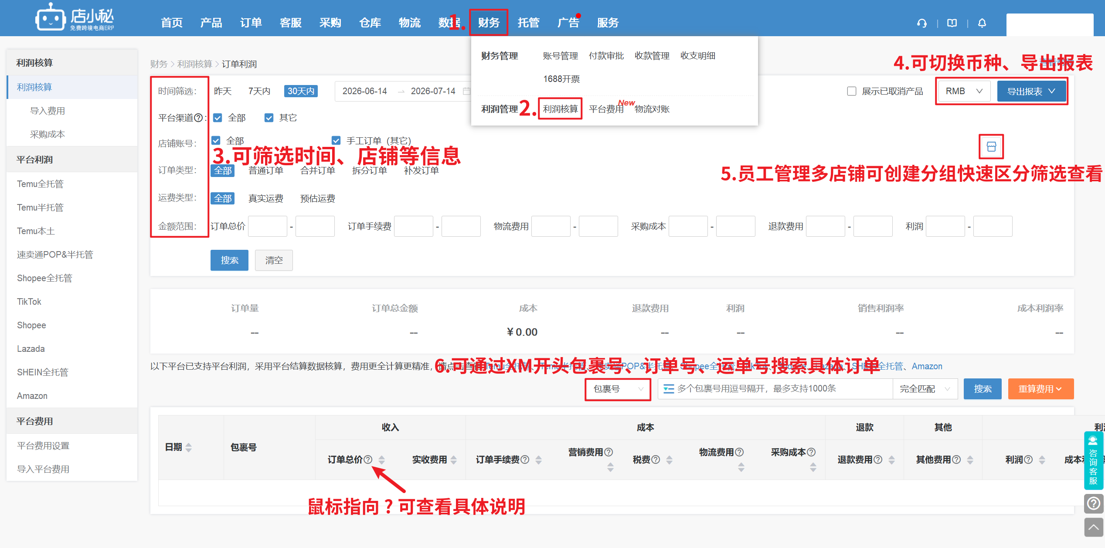This screenshot has height=548, width=1105.
Task: Click the 清空 button
Action: [274, 260]
